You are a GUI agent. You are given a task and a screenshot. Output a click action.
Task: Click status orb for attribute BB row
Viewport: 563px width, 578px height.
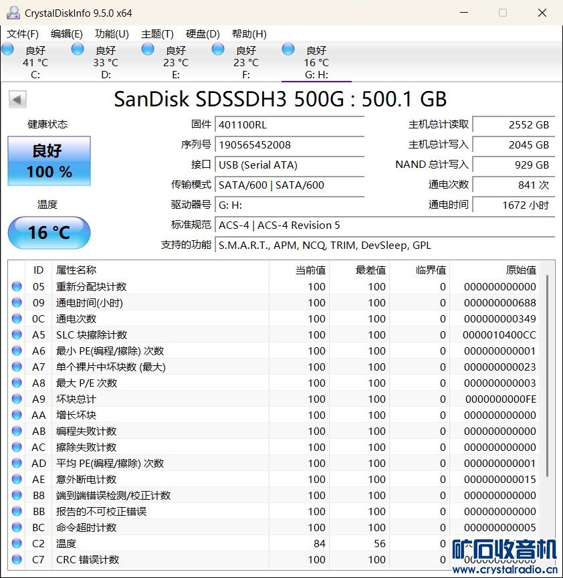pos(17,511)
